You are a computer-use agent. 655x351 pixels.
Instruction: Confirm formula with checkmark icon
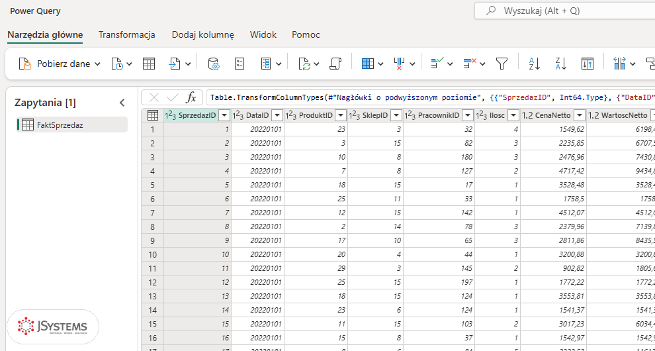(172, 97)
